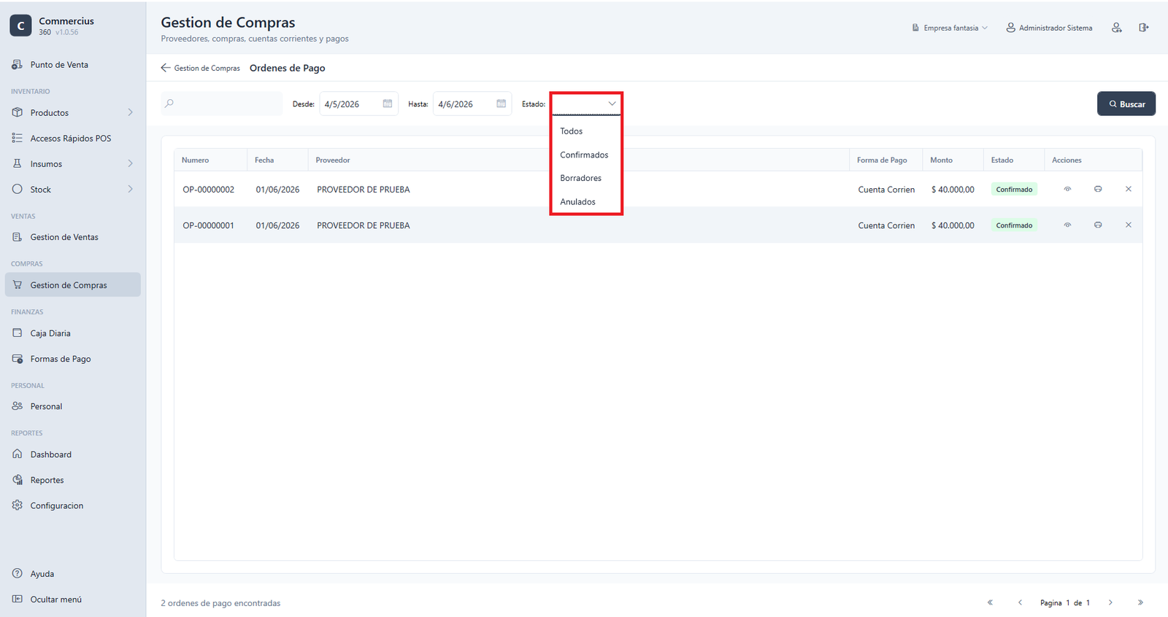This screenshot has height=617, width=1168.
Task: Cancel order OP-00000001 with X icon
Action: pyautogui.click(x=1129, y=225)
